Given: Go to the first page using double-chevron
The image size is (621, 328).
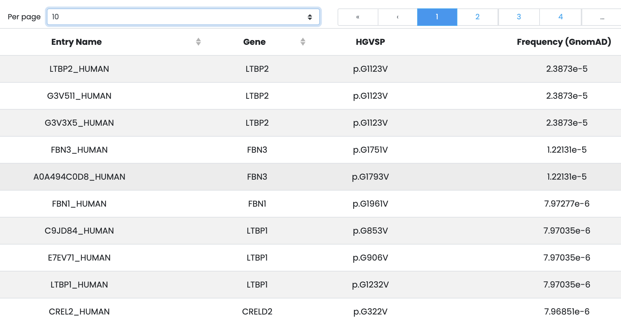Looking at the screenshot, I should 358,17.
